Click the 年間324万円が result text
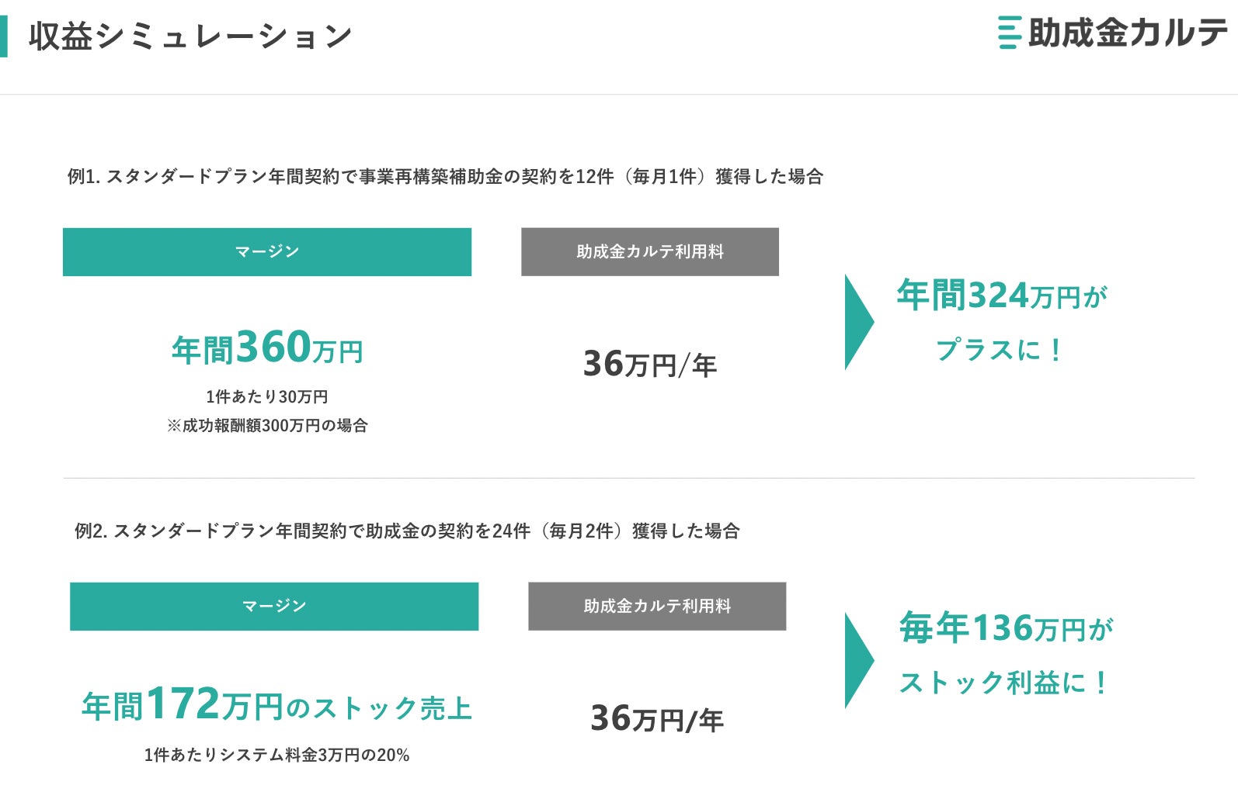 1001,296
